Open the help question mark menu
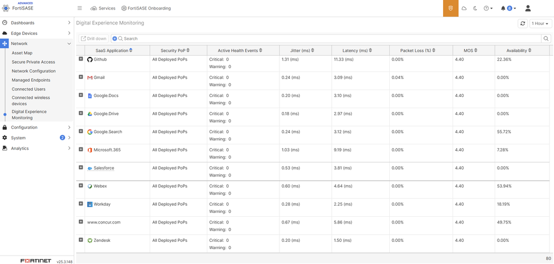The width and height of the screenshot is (554, 264). coord(487,8)
